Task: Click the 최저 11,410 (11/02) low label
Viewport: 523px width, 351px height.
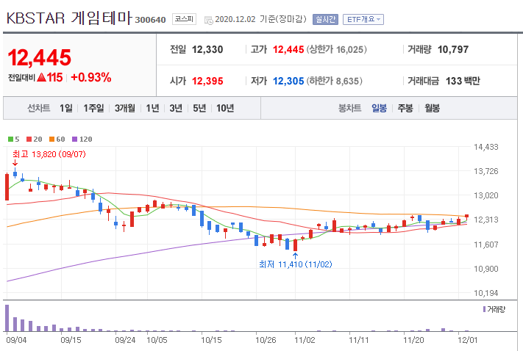Action: pos(296,264)
